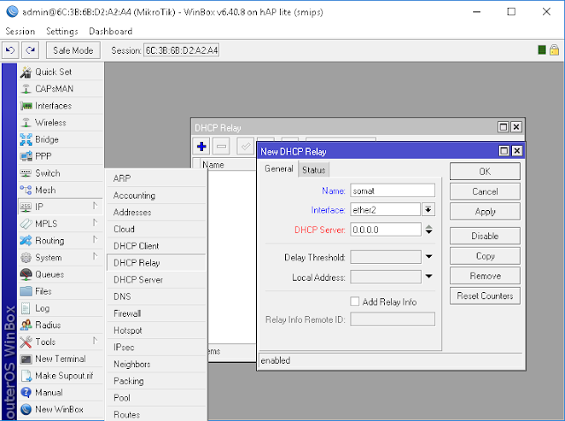This screenshot has height=421, width=565.
Task: Click the checkmark enable button in DHCP Relay
Action: click(x=245, y=147)
